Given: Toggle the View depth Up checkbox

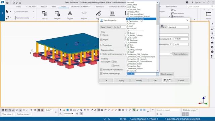Looking at the screenshot, I should click(x=113, y=62).
